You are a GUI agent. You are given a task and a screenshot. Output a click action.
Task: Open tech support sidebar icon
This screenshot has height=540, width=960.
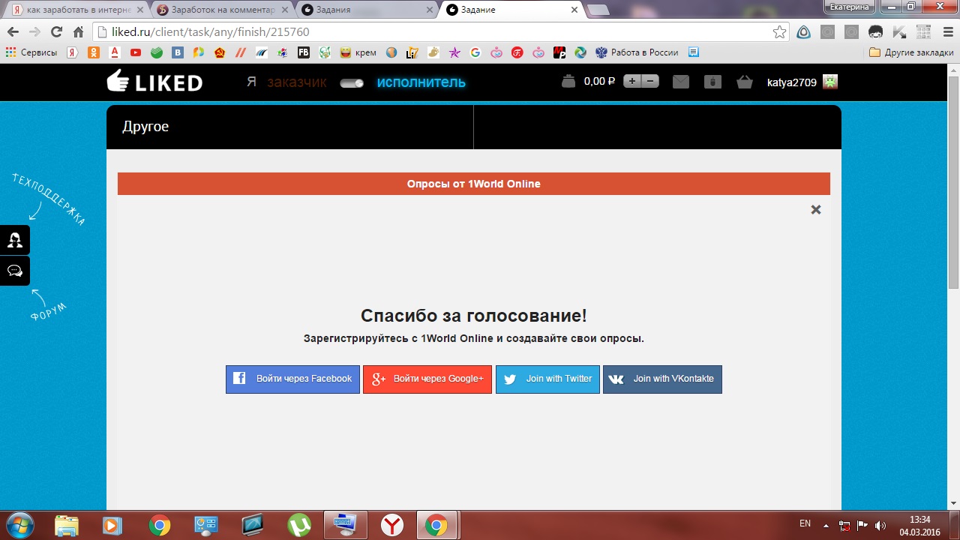(15, 240)
